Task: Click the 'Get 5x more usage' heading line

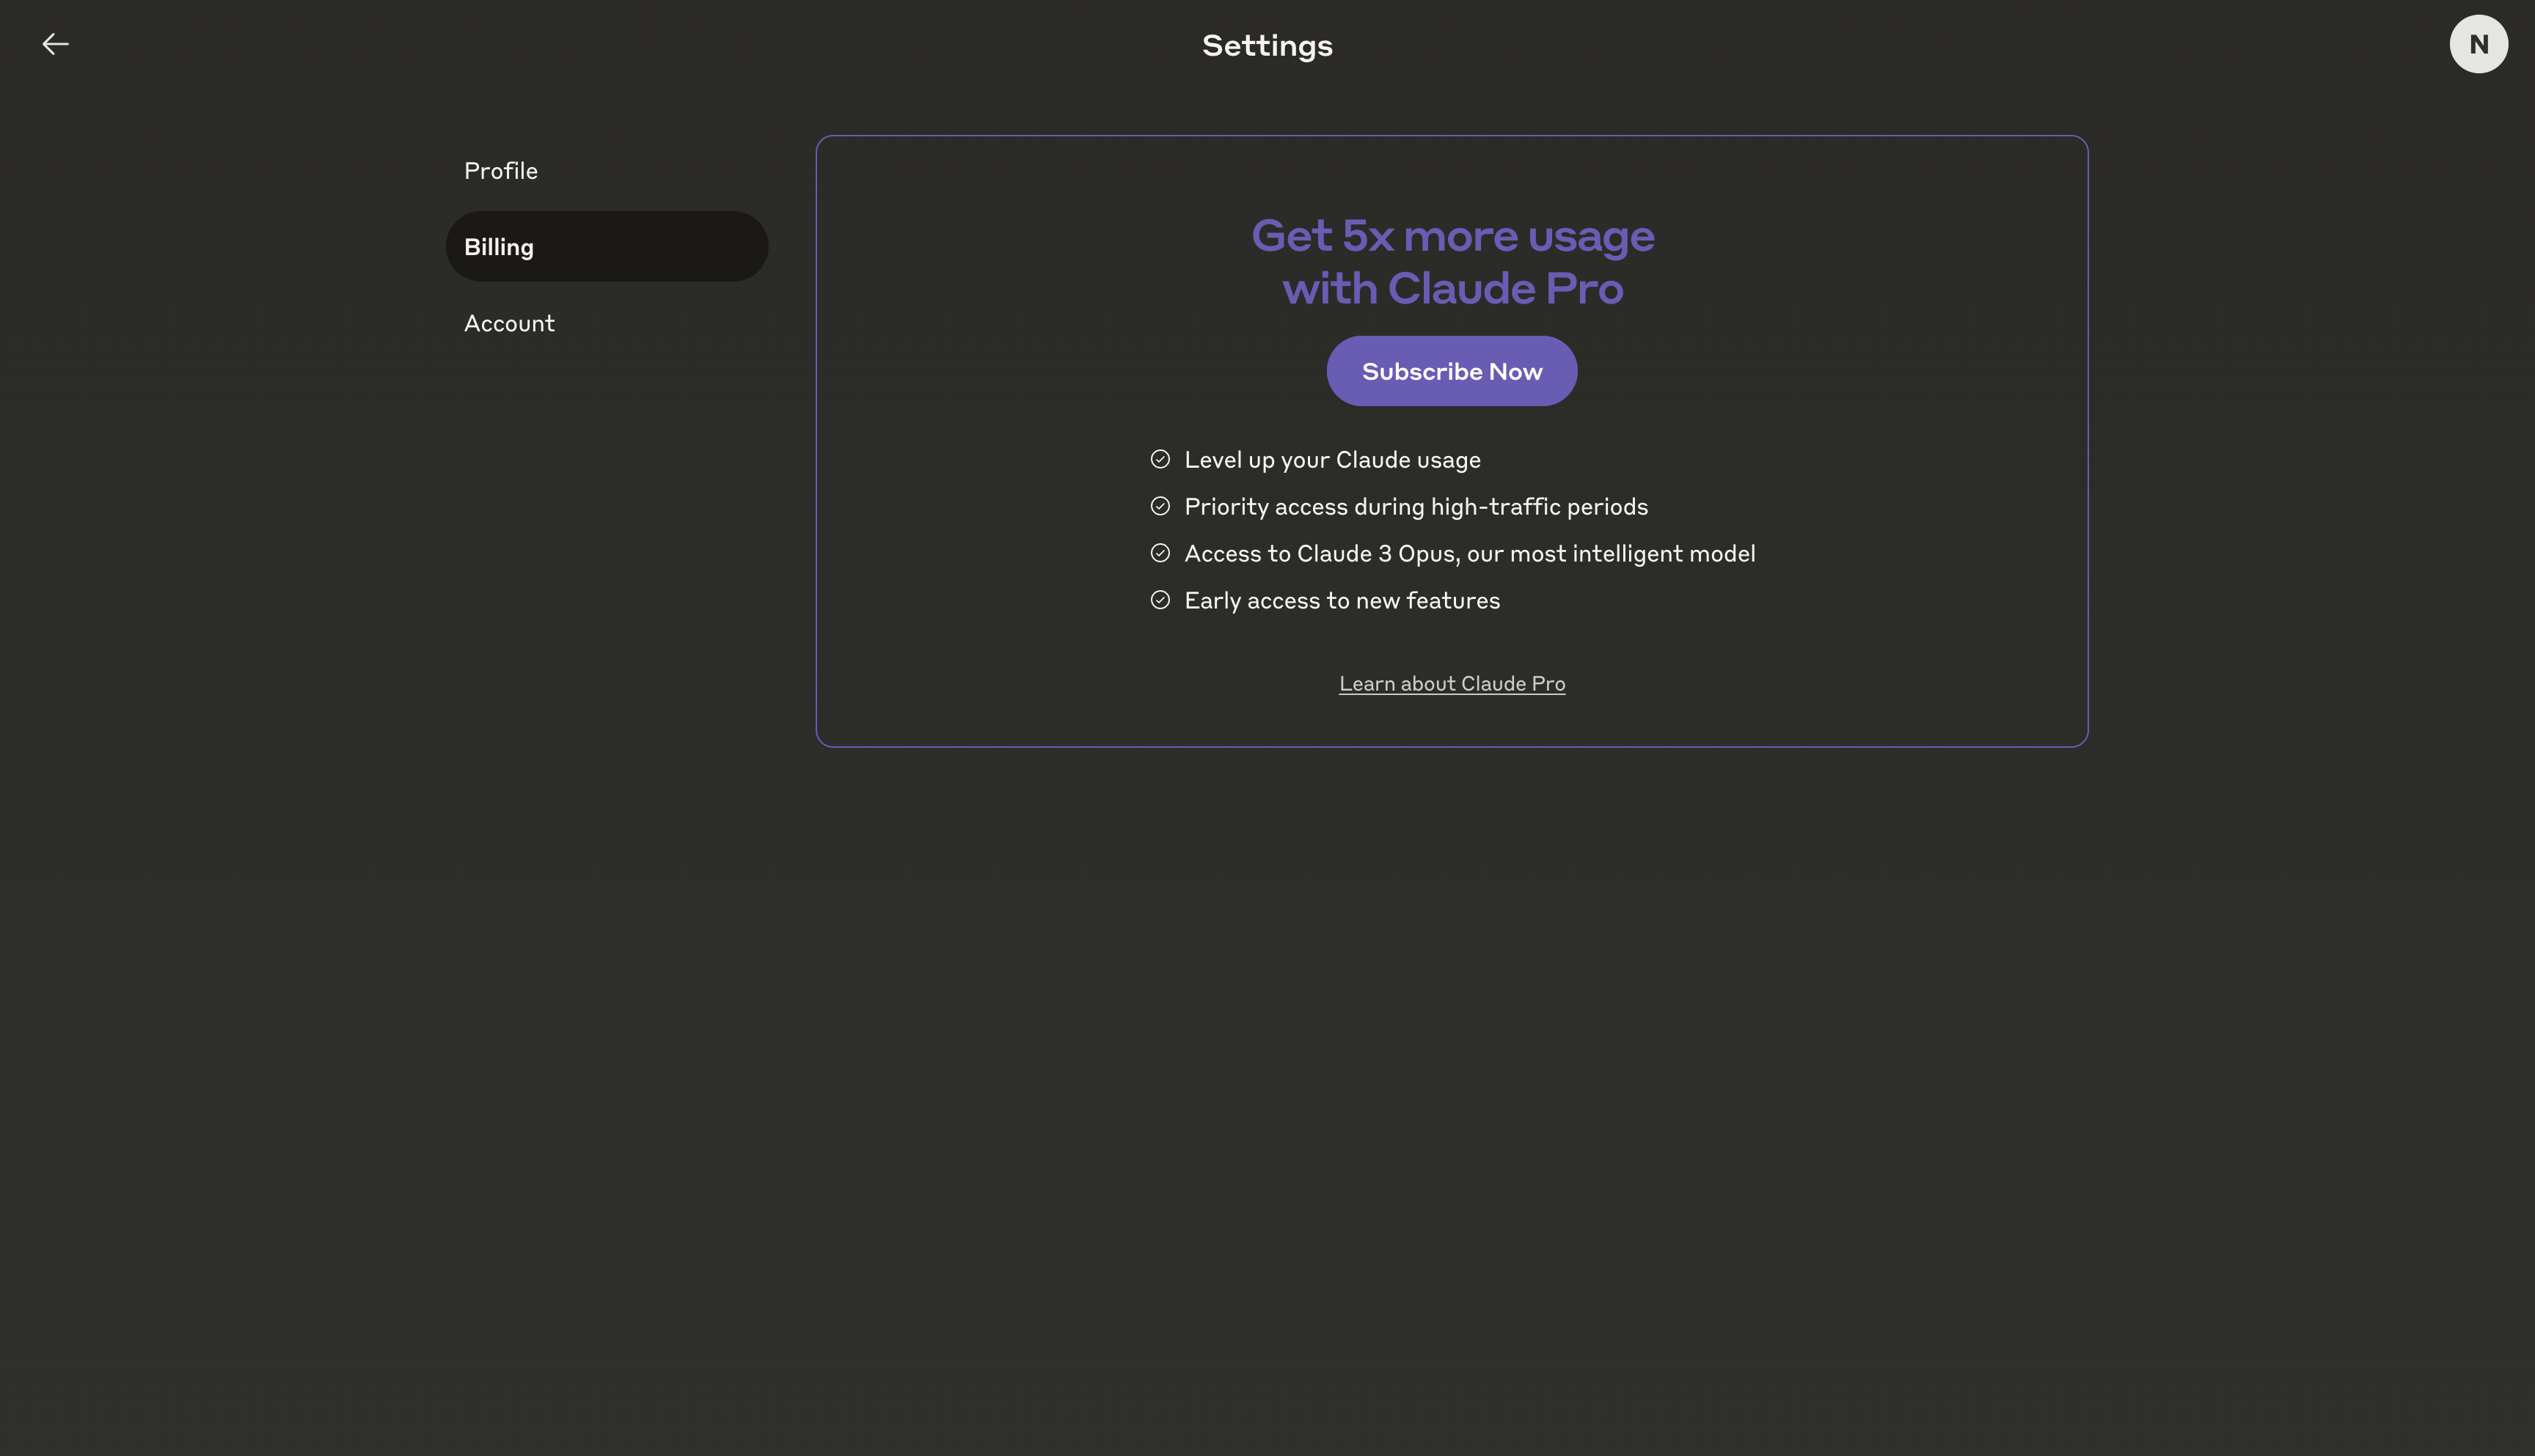Action: [x=1452, y=236]
